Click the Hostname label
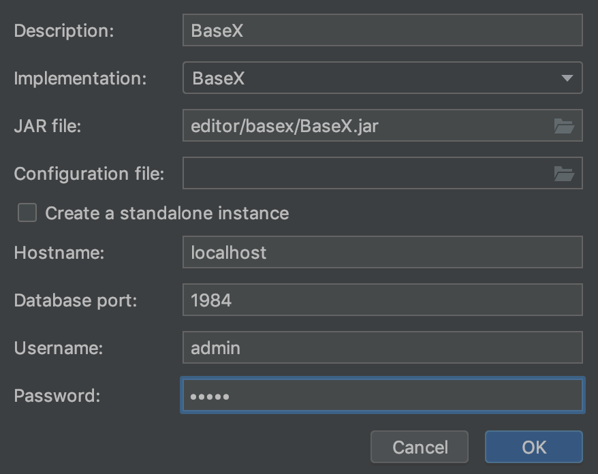This screenshot has height=474, width=598. (x=59, y=253)
